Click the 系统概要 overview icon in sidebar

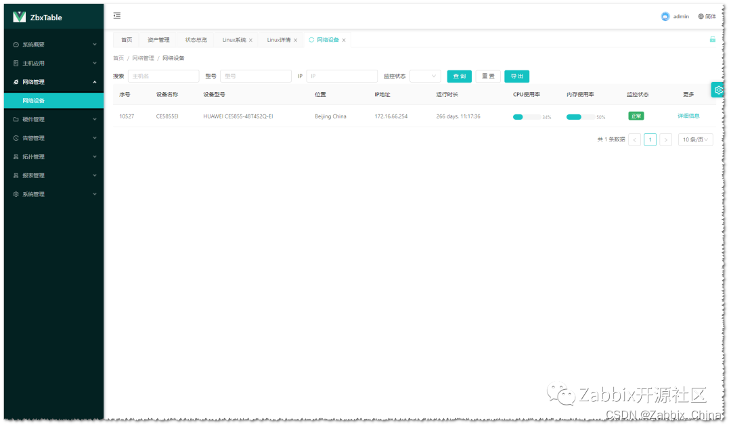pos(15,44)
